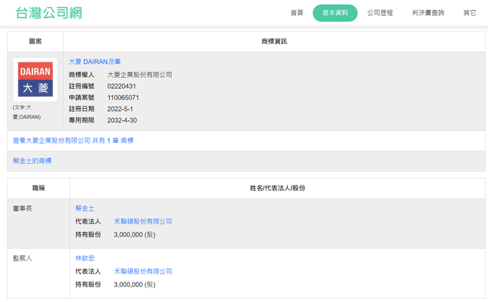This screenshot has height=302, width=488.
Task: Click the 職稱 column header
Action: (x=39, y=188)
